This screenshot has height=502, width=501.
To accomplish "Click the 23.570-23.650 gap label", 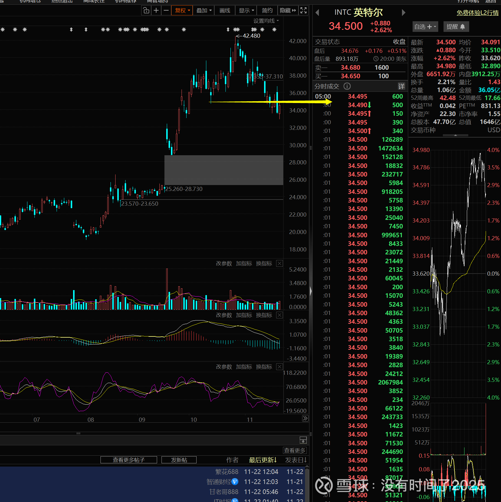I will pos(140,204).
